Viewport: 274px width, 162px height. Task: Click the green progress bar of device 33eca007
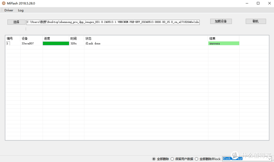56,43
